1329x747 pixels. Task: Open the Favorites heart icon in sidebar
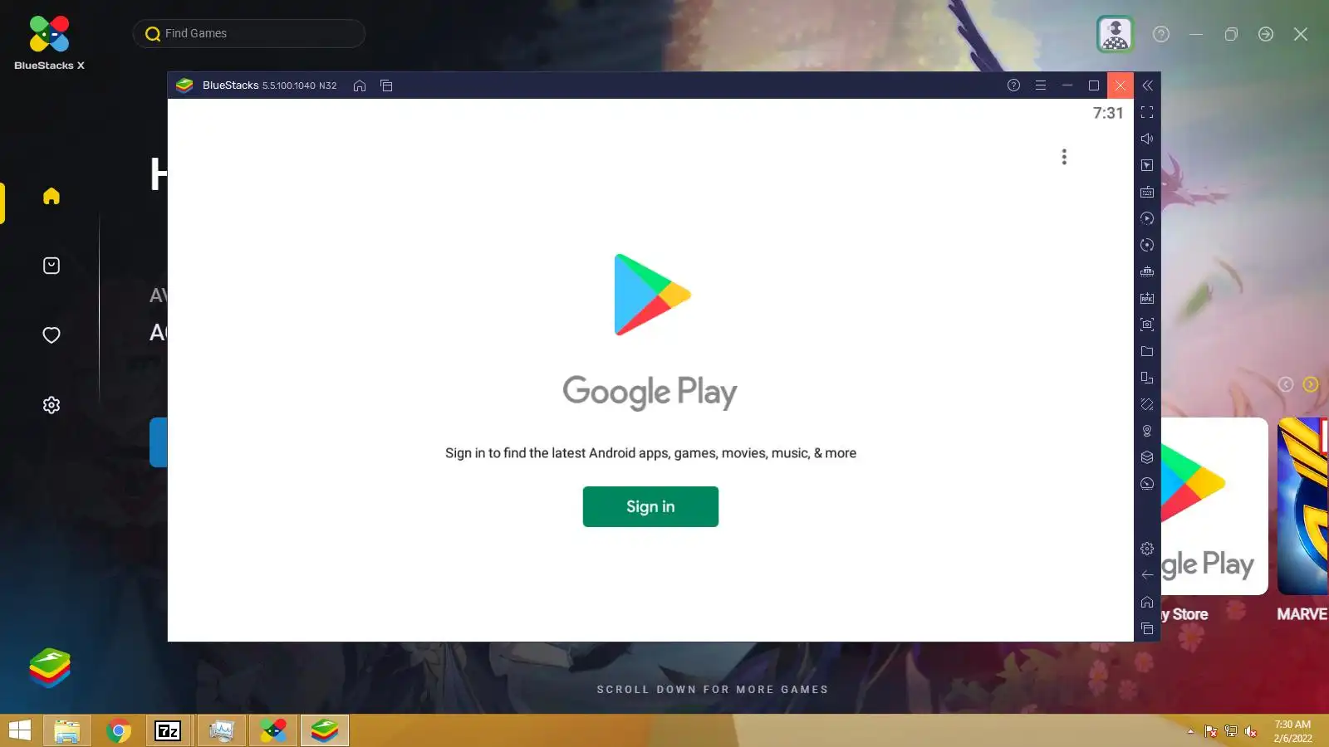pyautogui.click(x=51, y=335)
